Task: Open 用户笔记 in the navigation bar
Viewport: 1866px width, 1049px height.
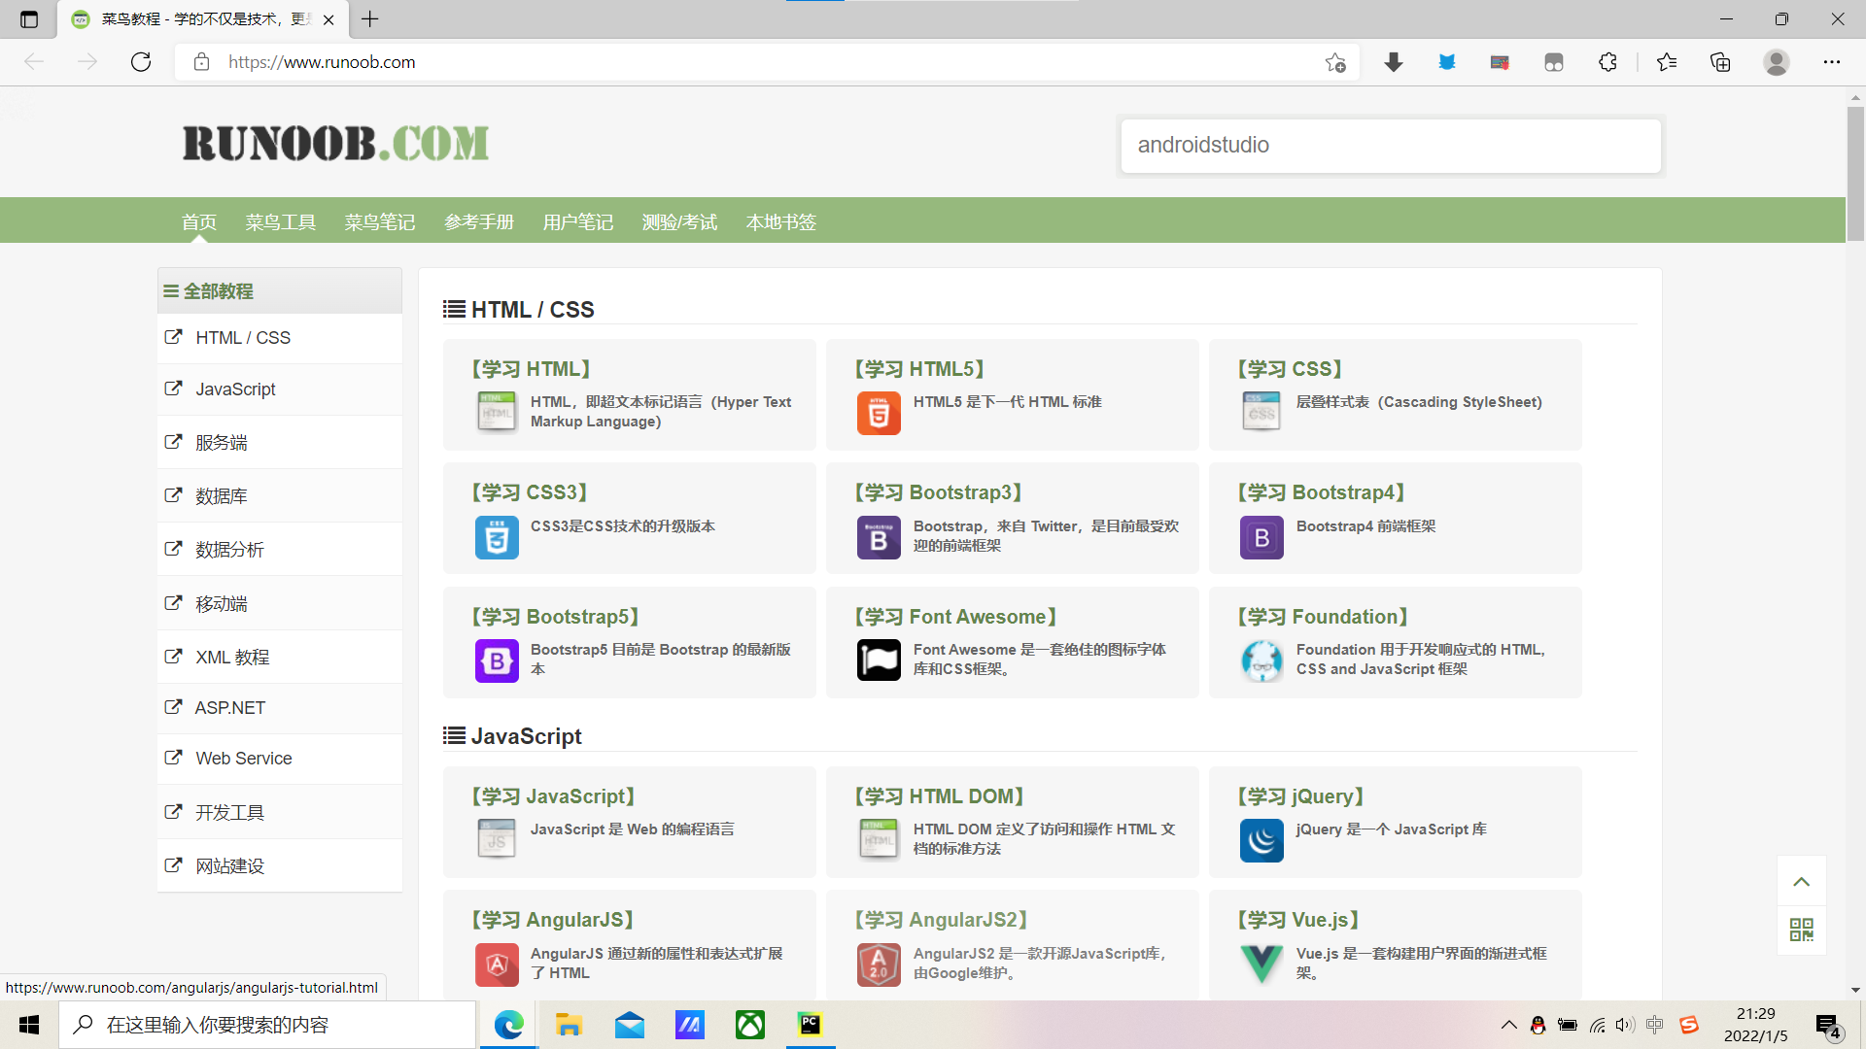Action: (x=578, y=222)
